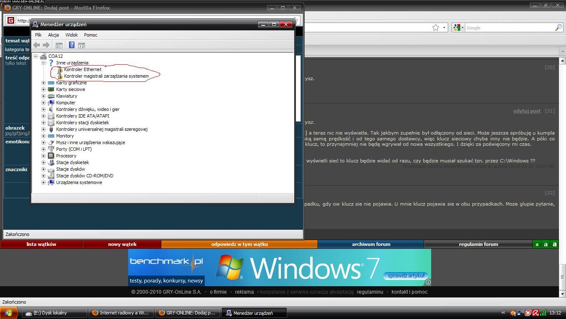566x319 pixels.
Task: Click the Windows Start button
Action: click(x=9, y=313)
